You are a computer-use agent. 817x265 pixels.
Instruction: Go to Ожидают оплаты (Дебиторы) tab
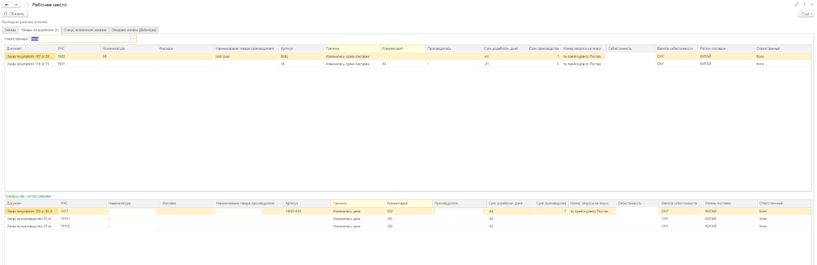click(x=133, y=30)
